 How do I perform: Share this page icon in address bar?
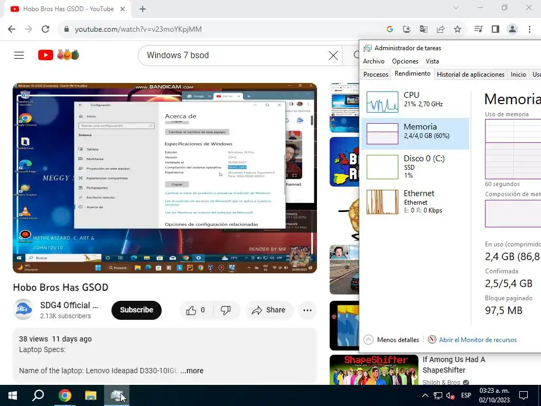441,29
